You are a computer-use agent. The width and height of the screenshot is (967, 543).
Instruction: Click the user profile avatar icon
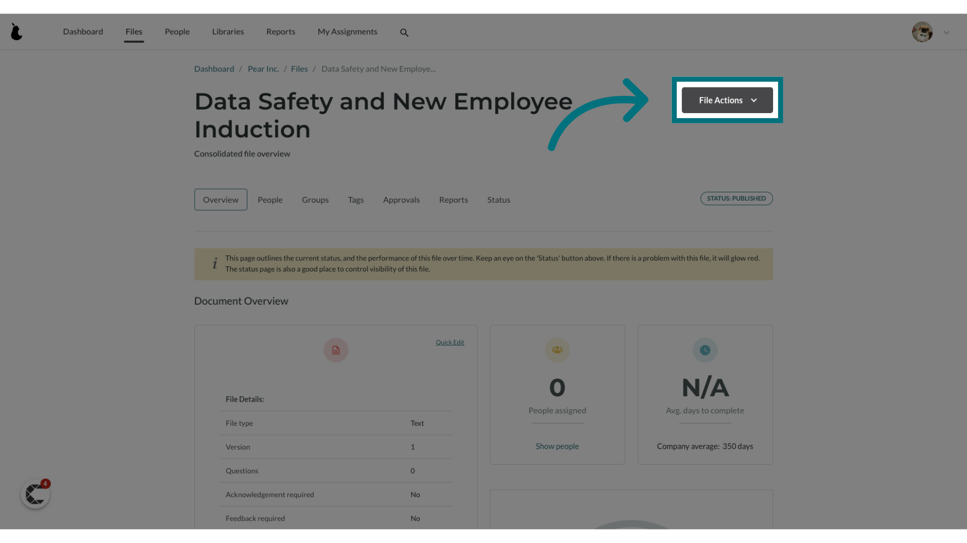[x=923, y=32]
